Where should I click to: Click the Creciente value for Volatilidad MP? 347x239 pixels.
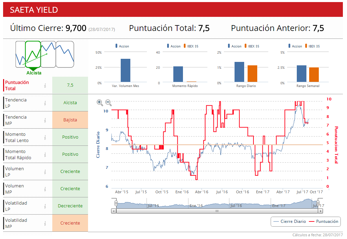click(70, 223)
